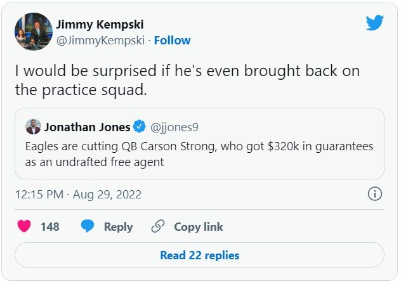Click Jonathan Jones' small avatar
401x284 pixels.
pyautogui.click(x=33, y=126)
